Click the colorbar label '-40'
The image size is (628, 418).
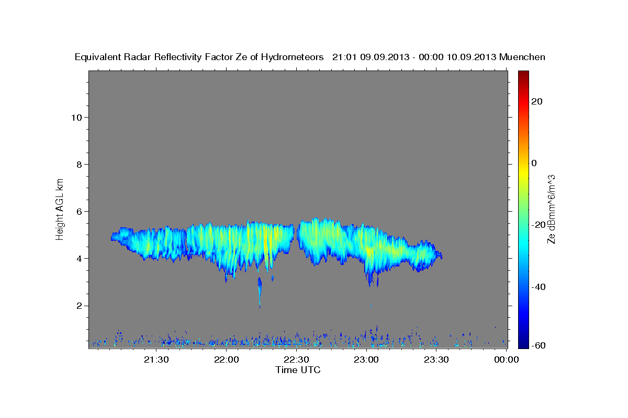point(539,286)
